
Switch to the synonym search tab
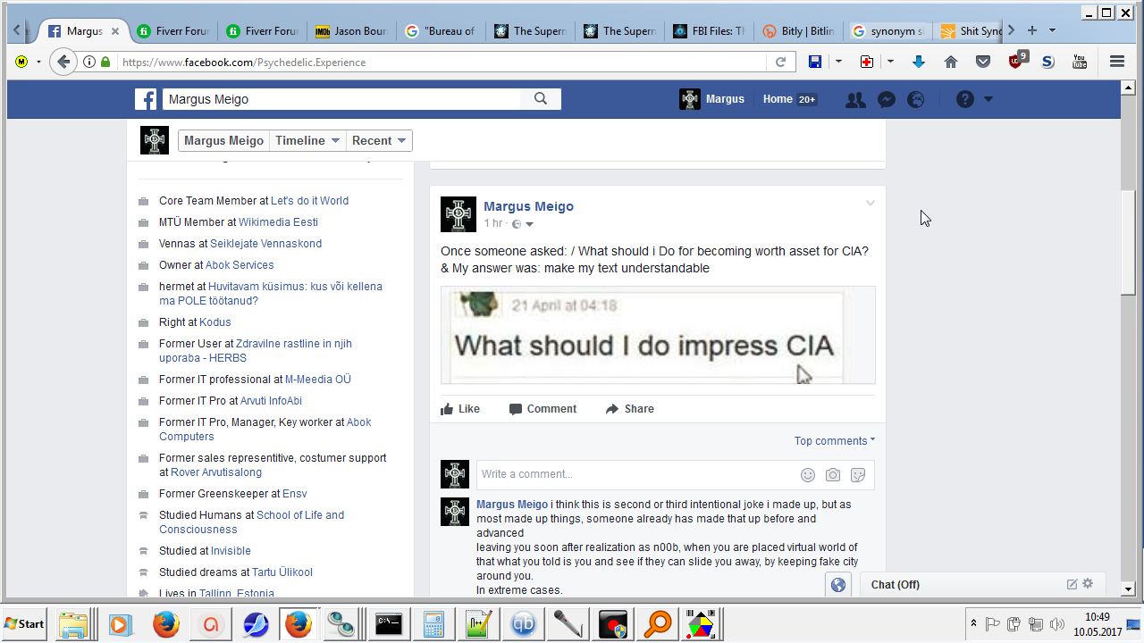tap(887, 31)
